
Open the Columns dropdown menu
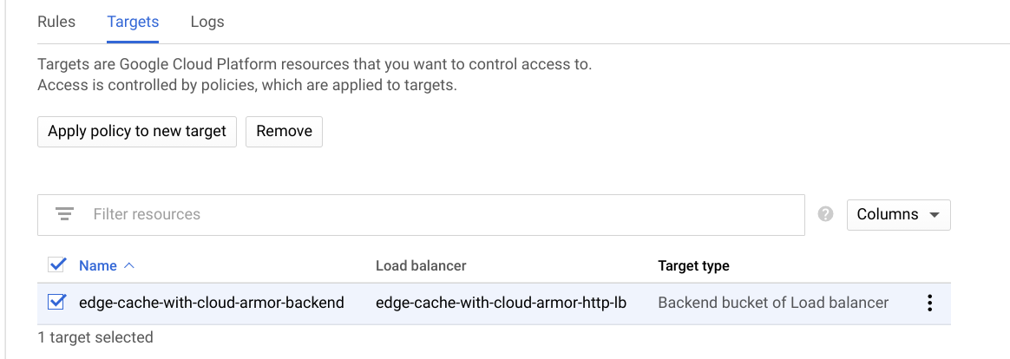click(x=898, y=214)
